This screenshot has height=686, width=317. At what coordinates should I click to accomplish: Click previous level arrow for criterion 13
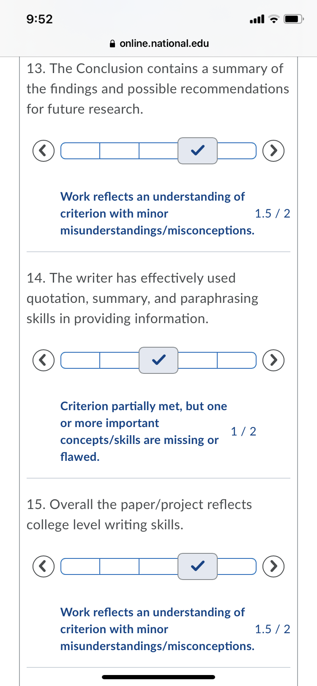coord(44,150)
